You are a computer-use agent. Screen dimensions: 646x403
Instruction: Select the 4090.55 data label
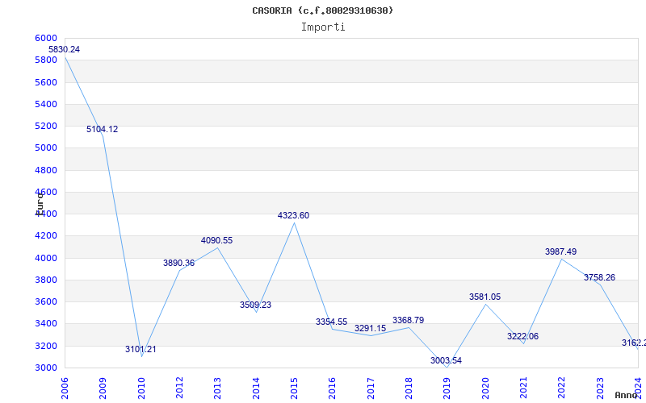coord(216,240)
